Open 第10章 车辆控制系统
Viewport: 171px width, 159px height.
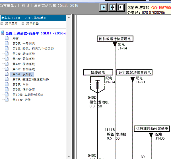tap(28, 95)
